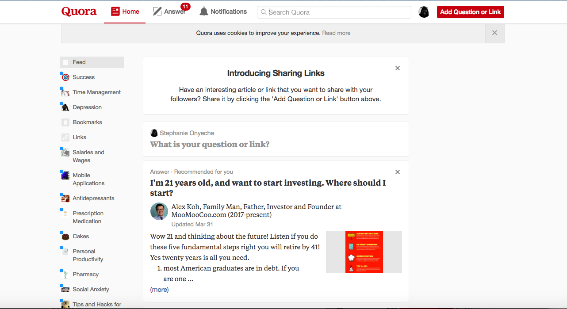Screen dimensions: 567x309
Task: Open Alex Koh's profile name link
Action: click(x=186, y=207)
